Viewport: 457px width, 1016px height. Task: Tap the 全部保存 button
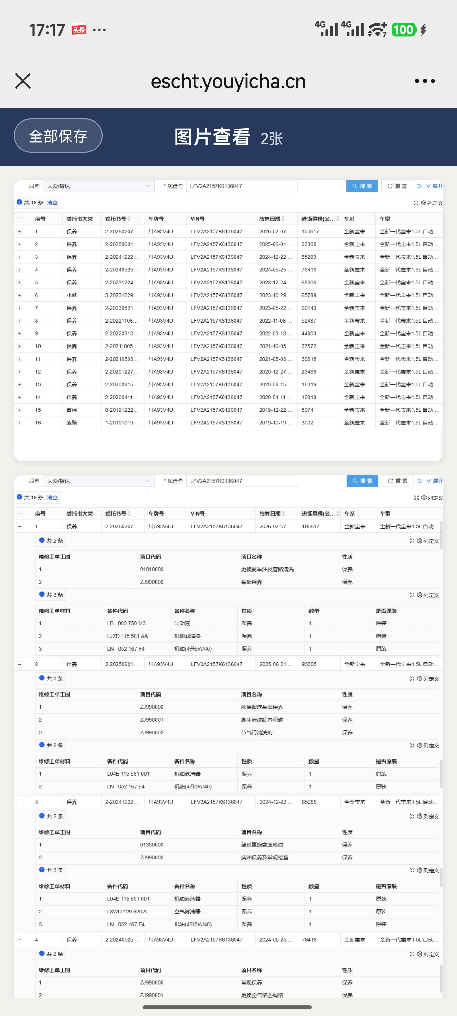click(58, 136)
